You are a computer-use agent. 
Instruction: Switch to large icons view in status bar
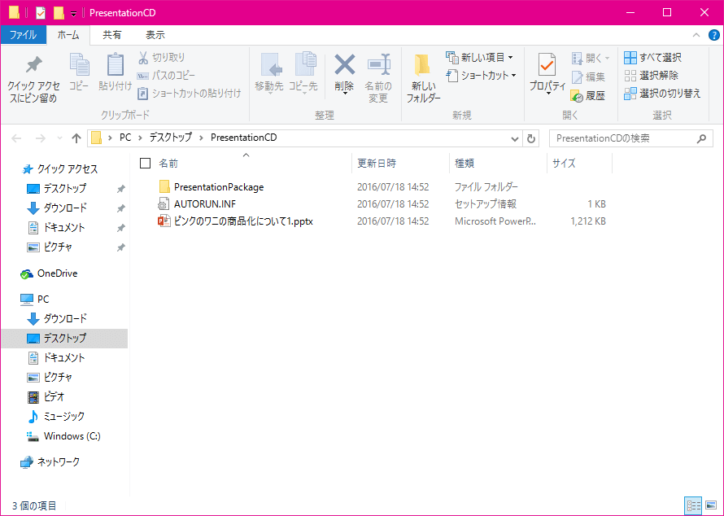point(711,505)
